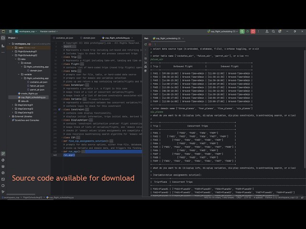Image resolution: width=306 pixels, height=229 pixels.
Task: Rerun program in Run panel toolbar
Action: [x=145, y=44]
